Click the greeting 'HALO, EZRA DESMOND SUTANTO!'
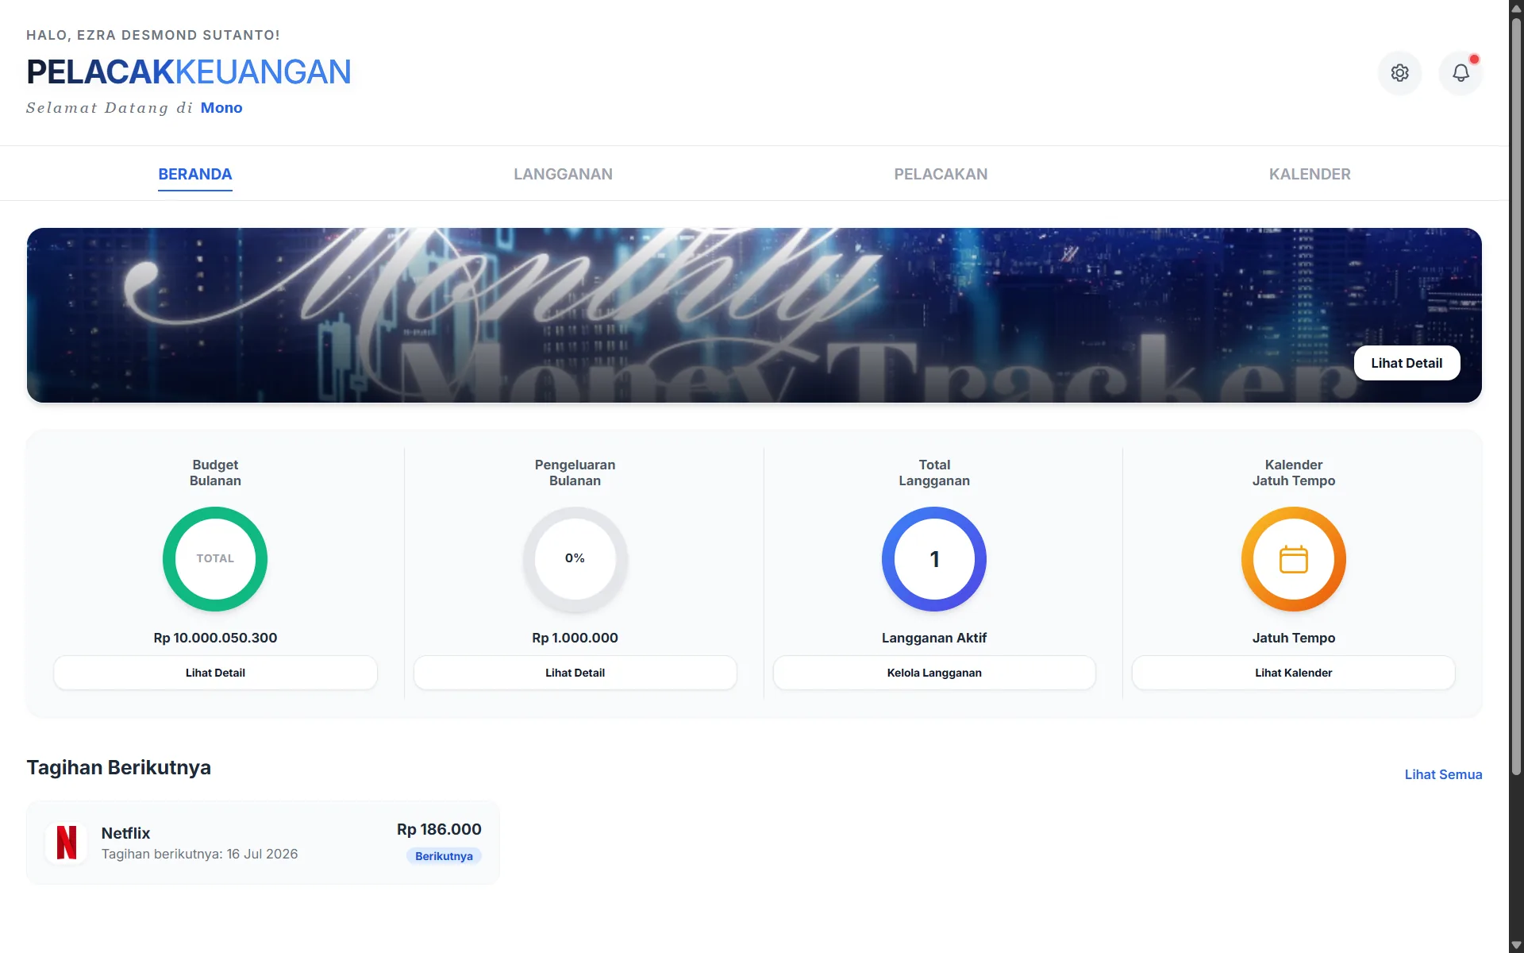This screenshot has height=953, width=1524. point(153,35)
